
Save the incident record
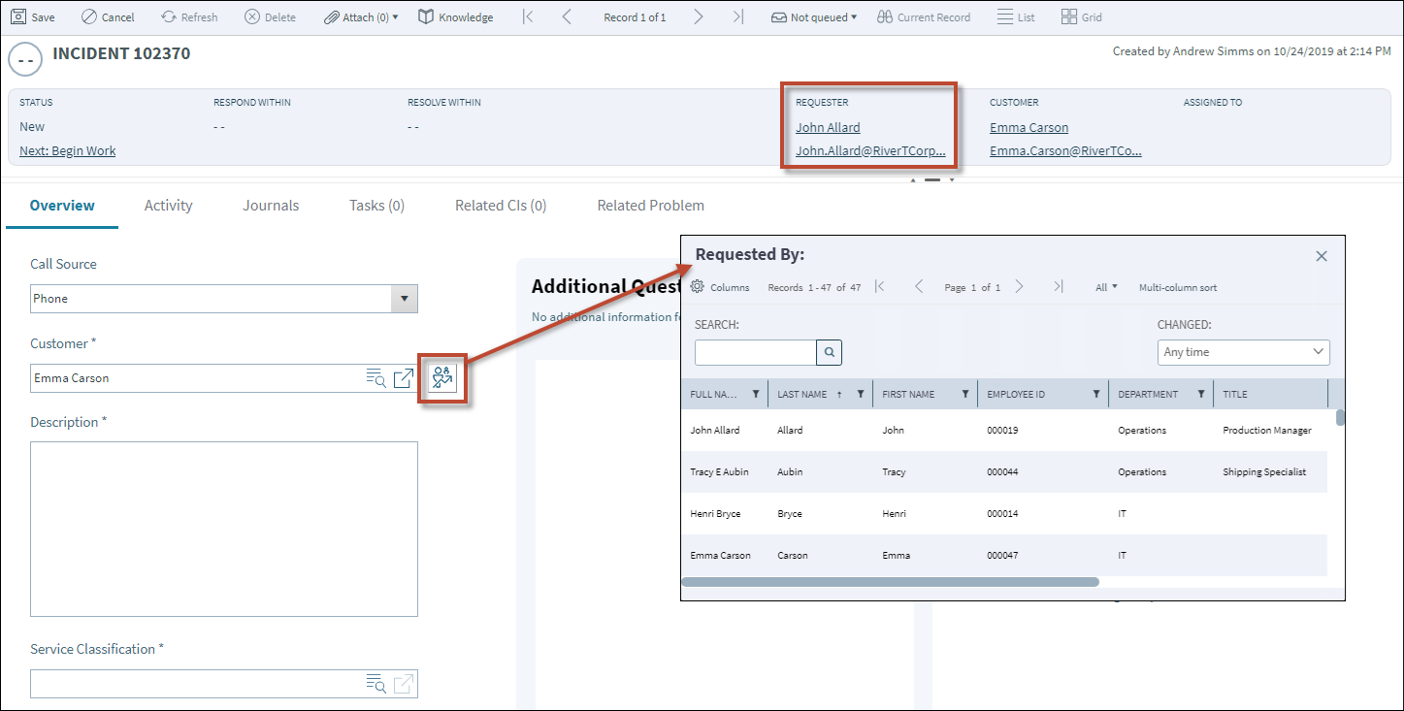coord(32,16)
